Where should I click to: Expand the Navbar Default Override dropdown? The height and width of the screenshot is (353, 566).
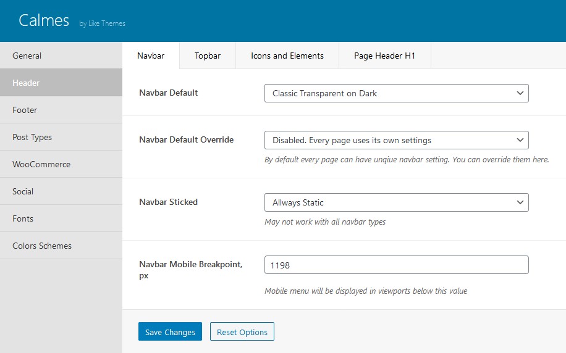pos(396,140)
